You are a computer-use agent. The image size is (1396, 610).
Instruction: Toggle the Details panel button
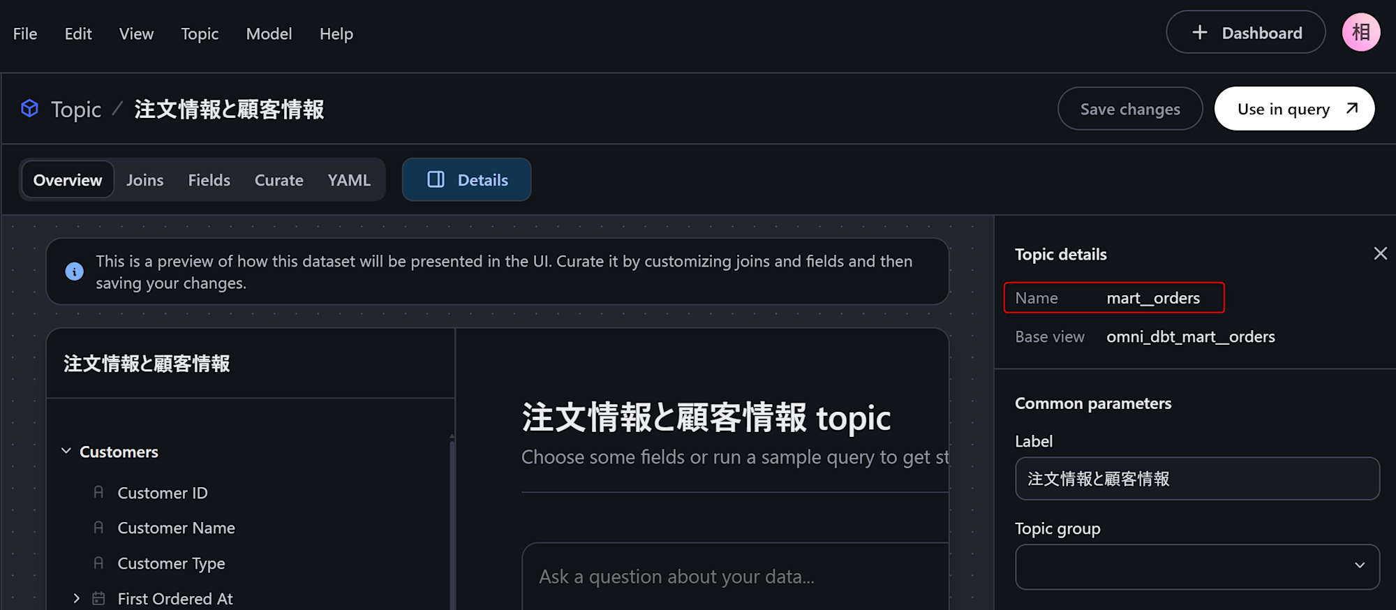(x=466, y=180)
